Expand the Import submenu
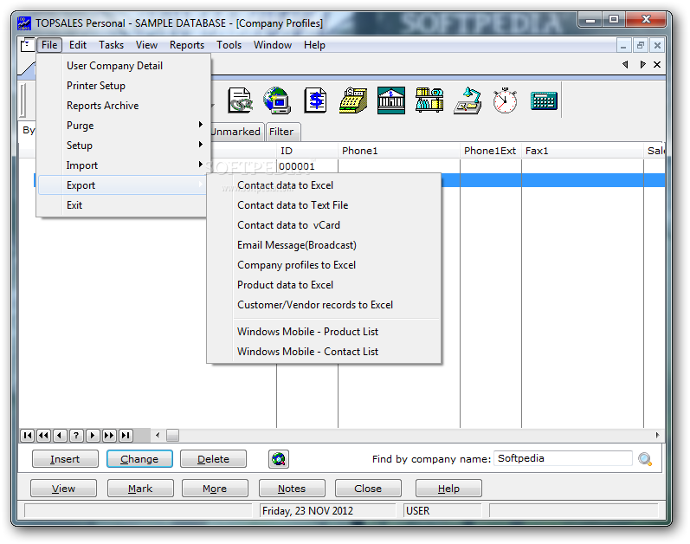Viewport: 690px width, 544px height. click(x=122, y=165)
